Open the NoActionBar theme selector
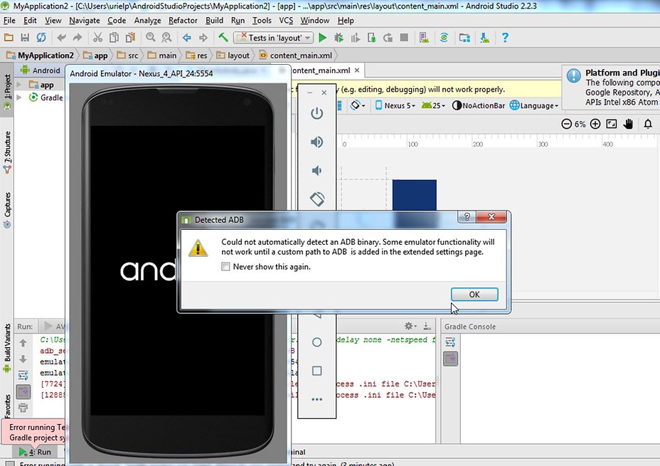The height and width of the screenshot is (466, 660). coord(478,105)
